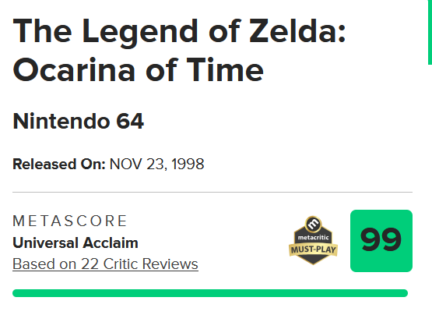432x315 pixels.
Task: Open 'Based on 22 Critic Reviews' link
Action: pyautogui.click(x=105, y=264)
